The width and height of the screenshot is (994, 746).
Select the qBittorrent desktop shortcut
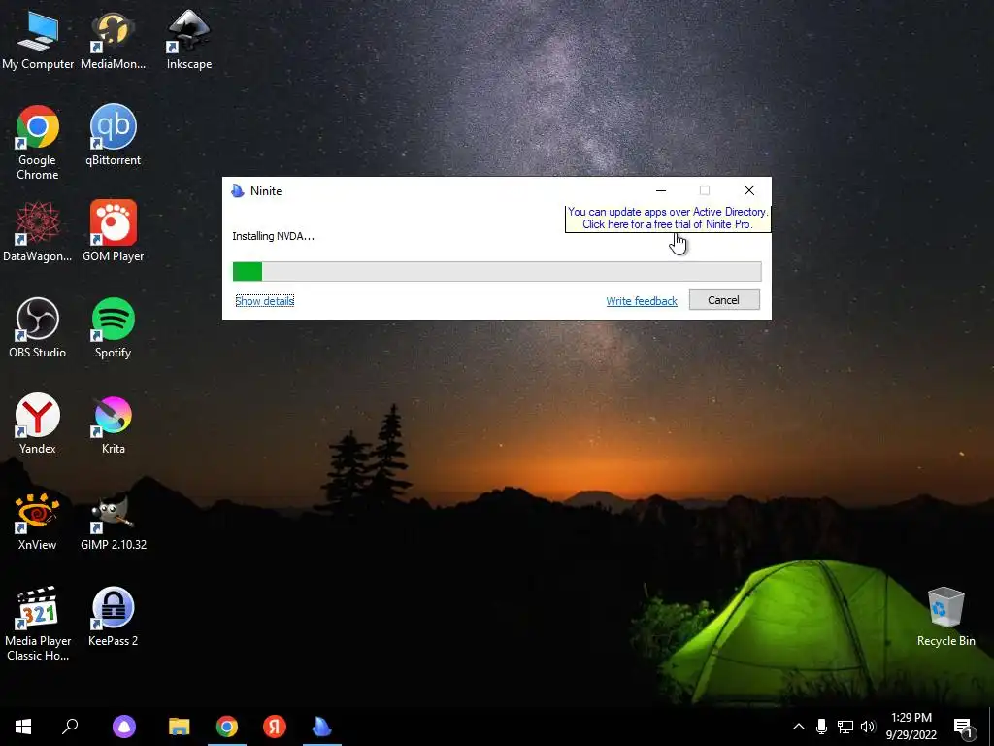point(113,135)
